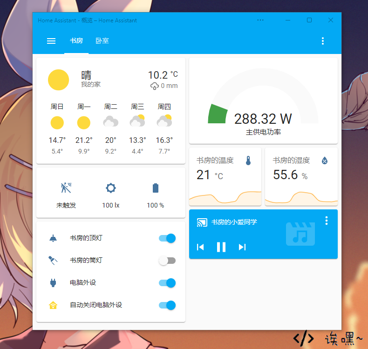Click the ceiling lamp icon for 书房的顶灯
Screen dimensions: 368x349
pos(53,238)
